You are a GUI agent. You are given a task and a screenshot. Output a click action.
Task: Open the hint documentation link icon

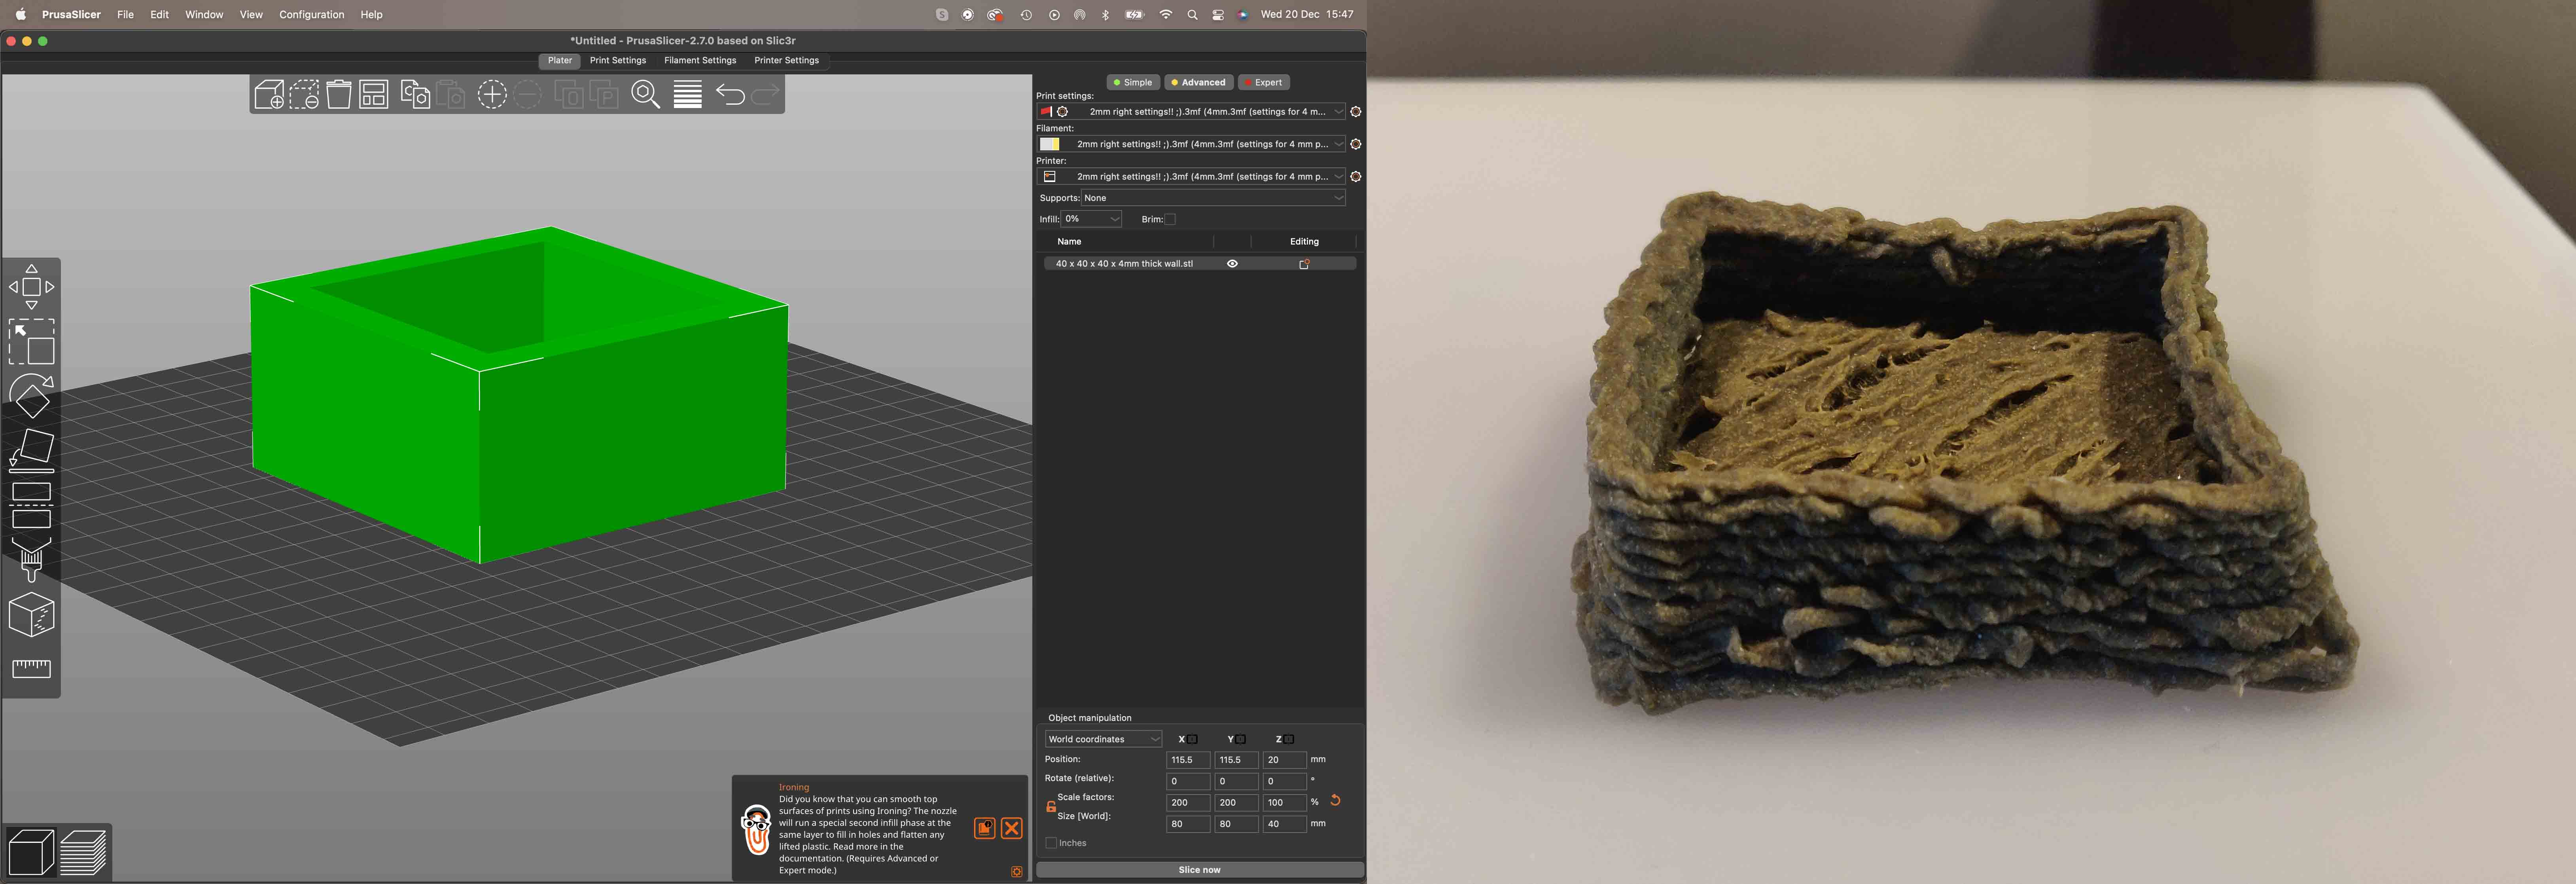coord(985,828)
